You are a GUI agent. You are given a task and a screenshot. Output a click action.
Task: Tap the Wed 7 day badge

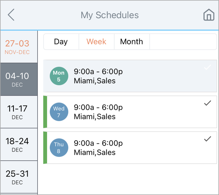pyautogui.click(x=59, y=112)
